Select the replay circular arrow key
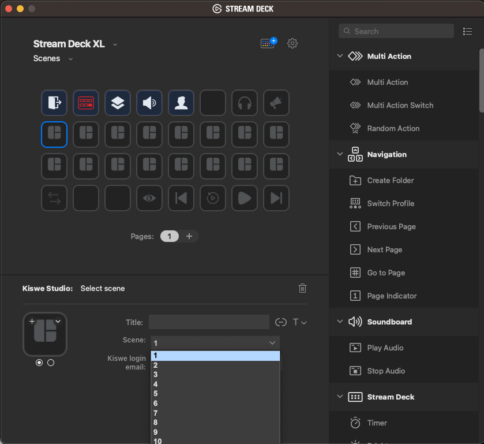The image size is (484, 444). coord(213,198)
